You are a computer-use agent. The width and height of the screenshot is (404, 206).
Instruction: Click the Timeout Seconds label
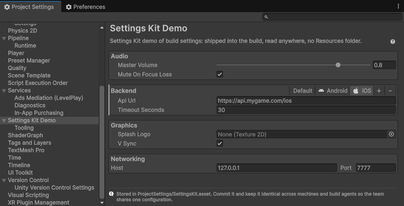tap(141, 110)
